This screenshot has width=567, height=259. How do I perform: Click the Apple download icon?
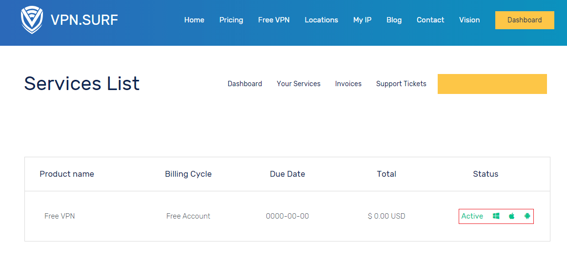coord(512,216)
